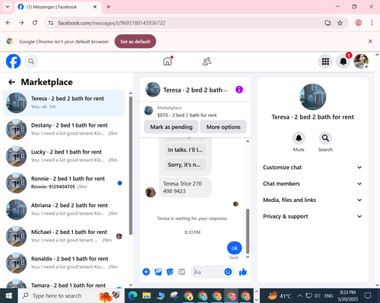Open more actions plus icon
The height and width of the screenshot is (303, 380).
click(x=146, y=272)
